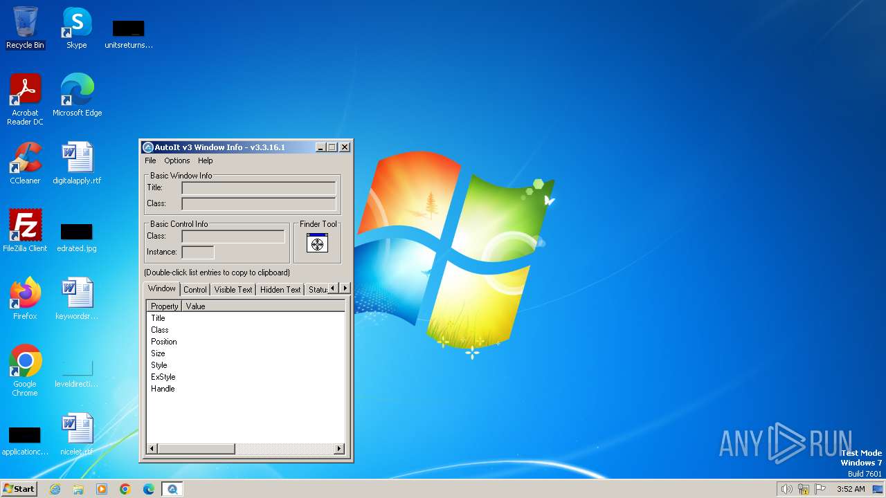Image resolution: width=886 pixels, height=498 pixels.
Task: Click the Start button
Action: pos(19,489)
